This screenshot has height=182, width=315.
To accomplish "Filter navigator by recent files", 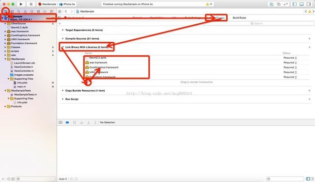I will [x=9, y=179].
